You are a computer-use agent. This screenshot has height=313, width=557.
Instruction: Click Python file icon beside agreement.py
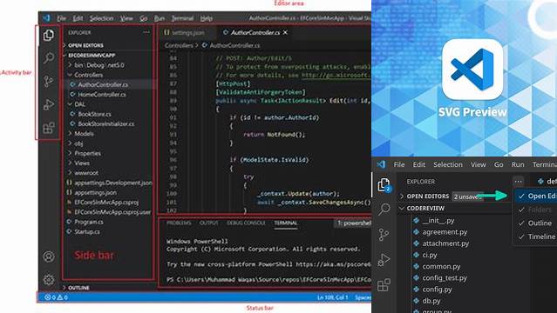coord(417,232)
